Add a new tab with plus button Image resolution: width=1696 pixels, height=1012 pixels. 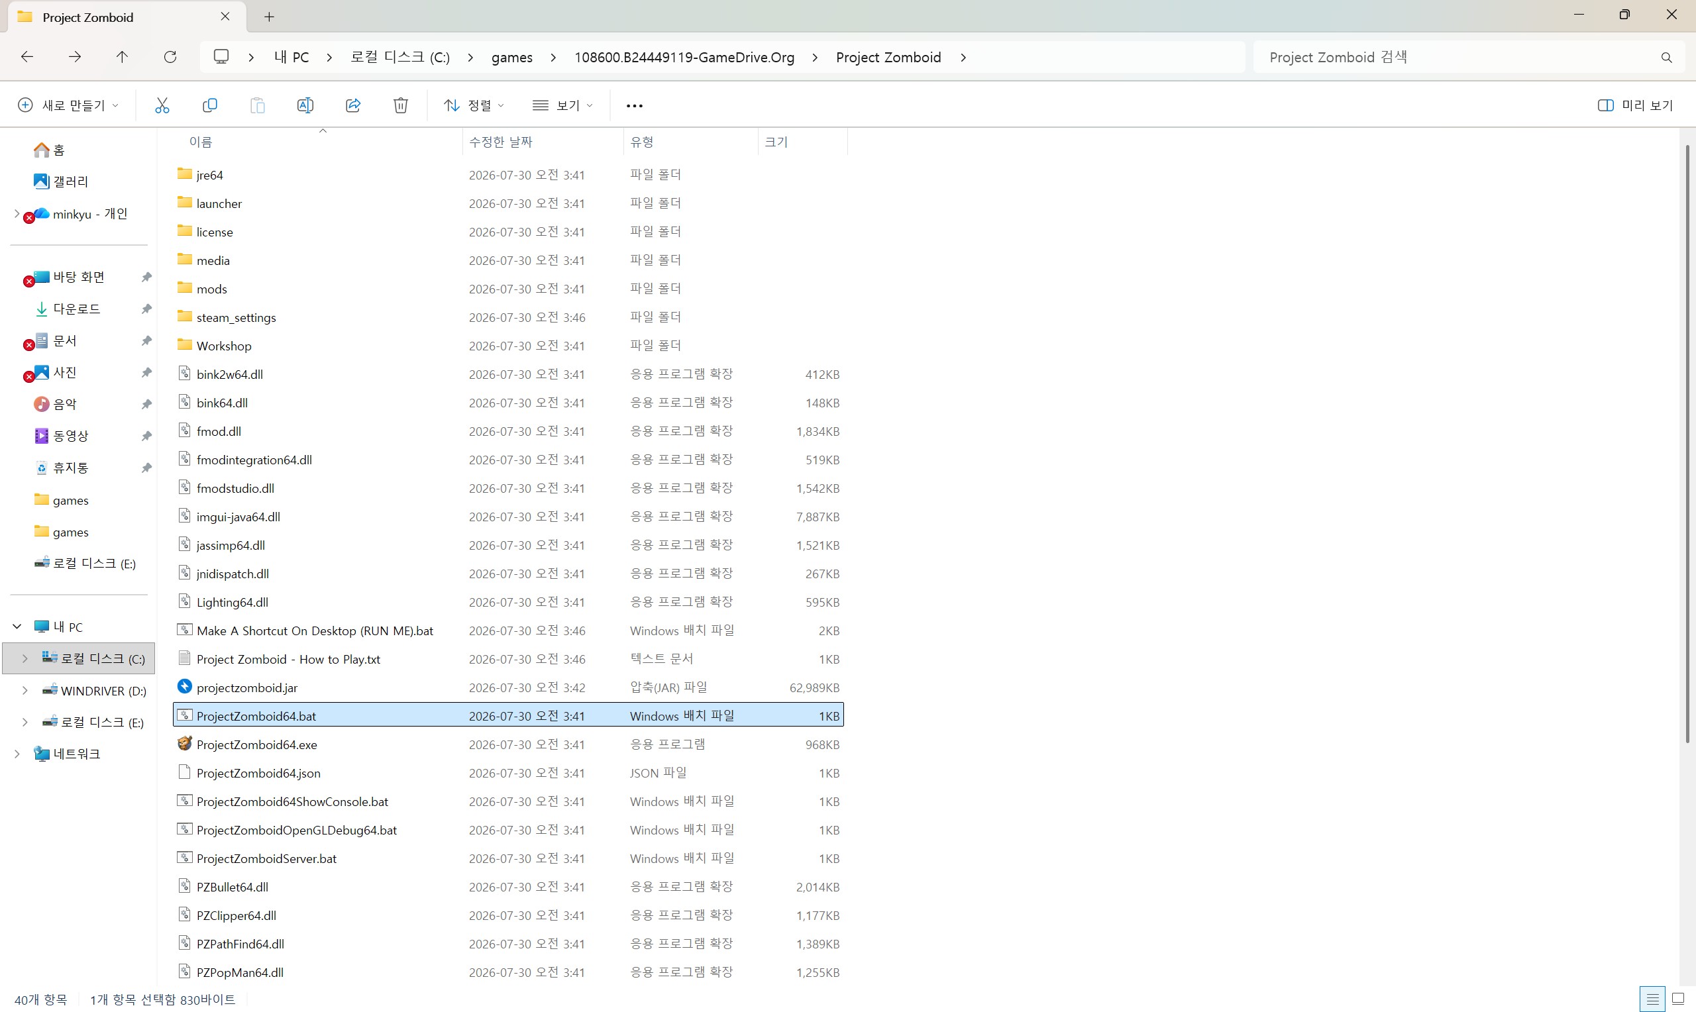270,17
